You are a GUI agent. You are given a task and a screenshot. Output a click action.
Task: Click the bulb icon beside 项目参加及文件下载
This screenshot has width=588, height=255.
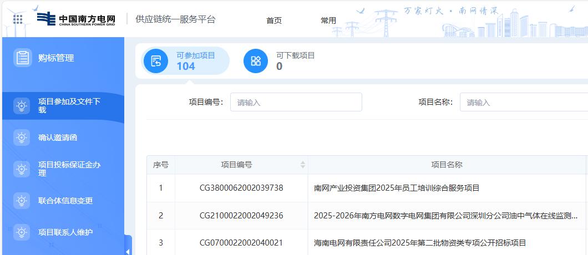pyautogui.click(x=22, y=106)
